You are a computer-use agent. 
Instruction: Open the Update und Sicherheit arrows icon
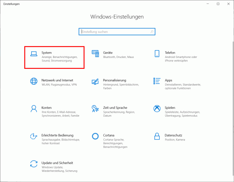pyautogui.click(x=34, y=164)
